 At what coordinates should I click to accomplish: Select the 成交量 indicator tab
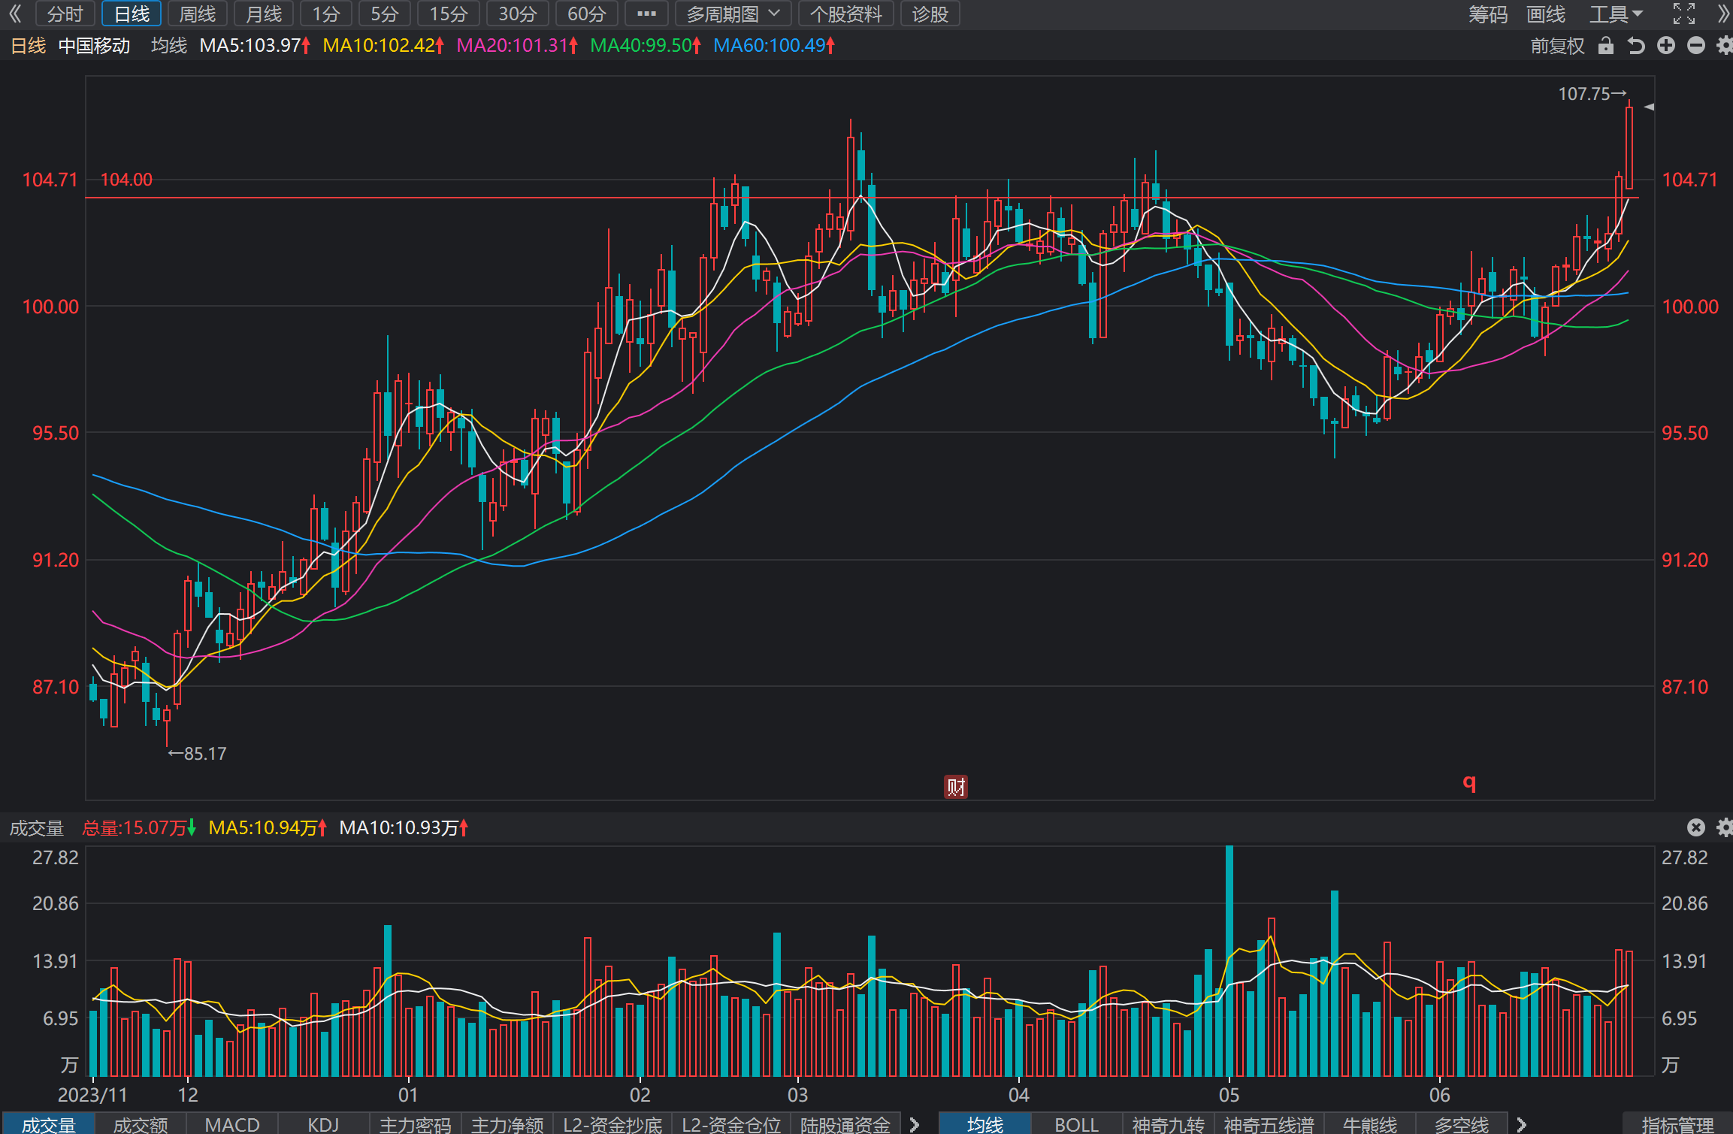(48, 1124)
